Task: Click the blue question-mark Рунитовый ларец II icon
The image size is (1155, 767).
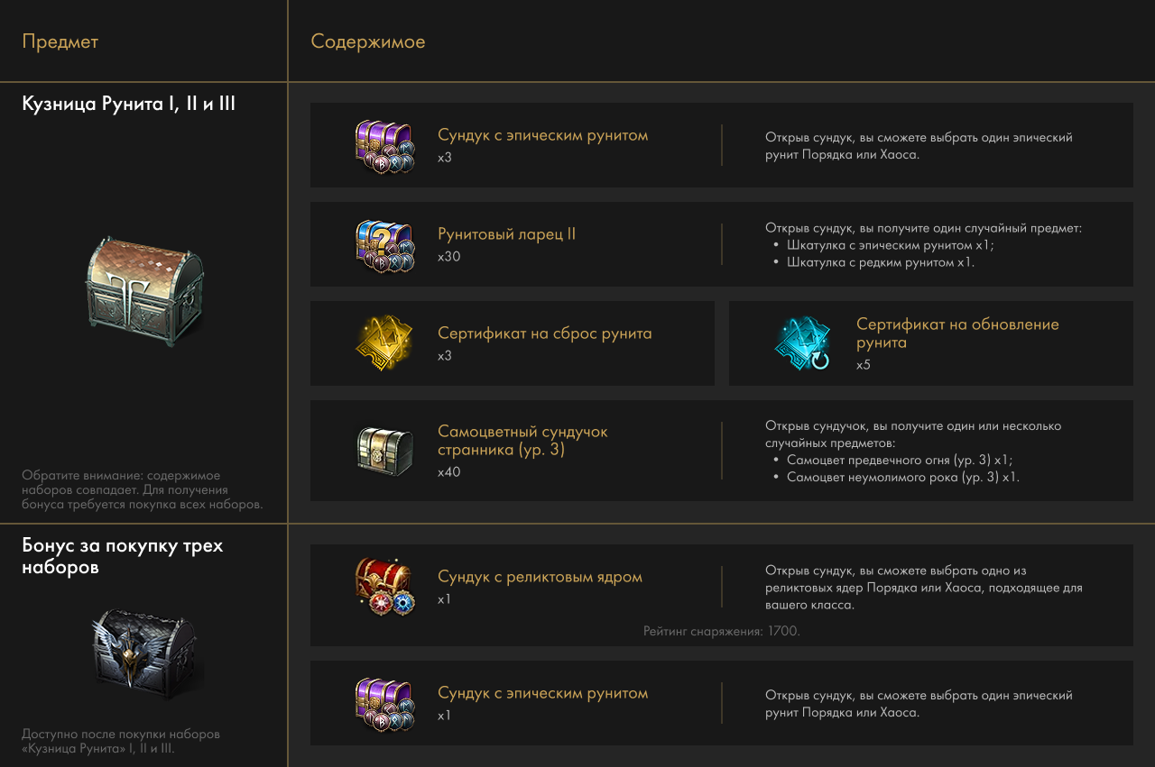Action: 384,244
